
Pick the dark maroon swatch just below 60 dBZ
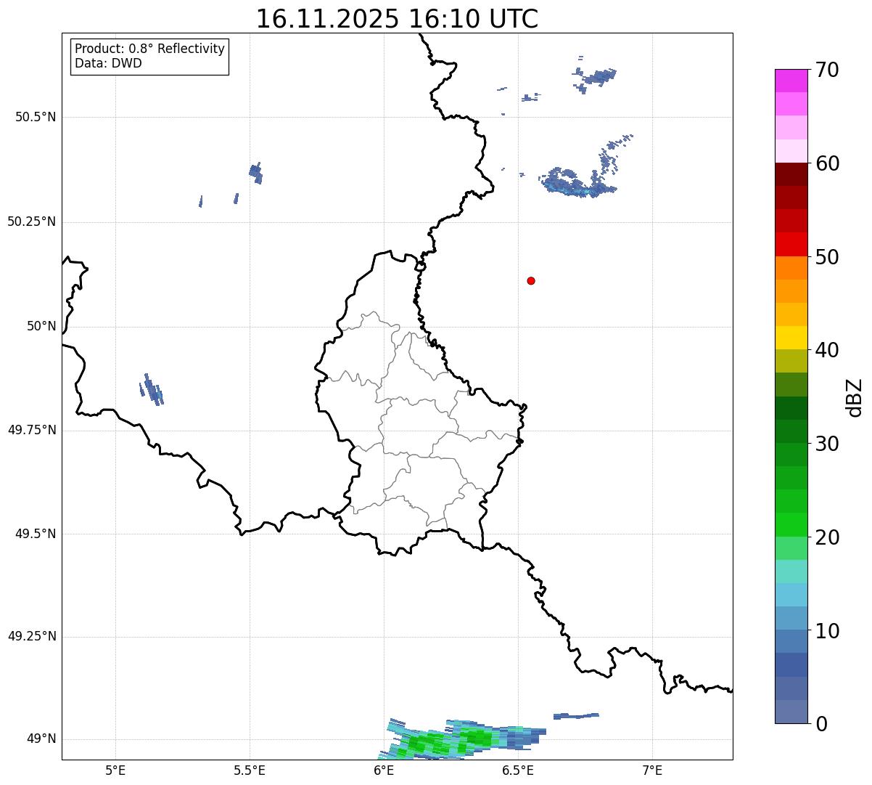pos(791,174)
